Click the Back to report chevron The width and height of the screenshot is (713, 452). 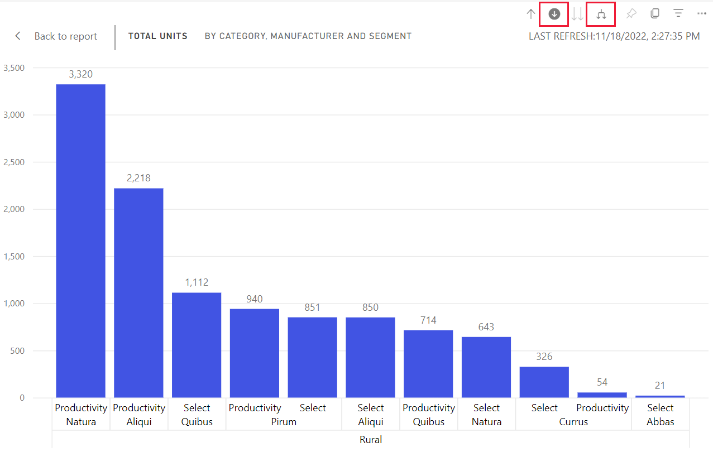tap(18, 36)
